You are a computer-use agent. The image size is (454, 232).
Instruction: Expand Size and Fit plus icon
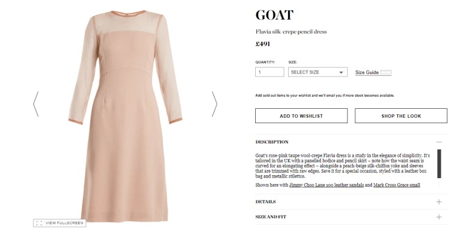point(439,217)
